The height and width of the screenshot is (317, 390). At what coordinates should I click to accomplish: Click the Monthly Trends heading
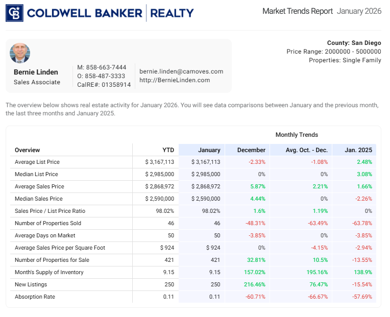[297, 135]
